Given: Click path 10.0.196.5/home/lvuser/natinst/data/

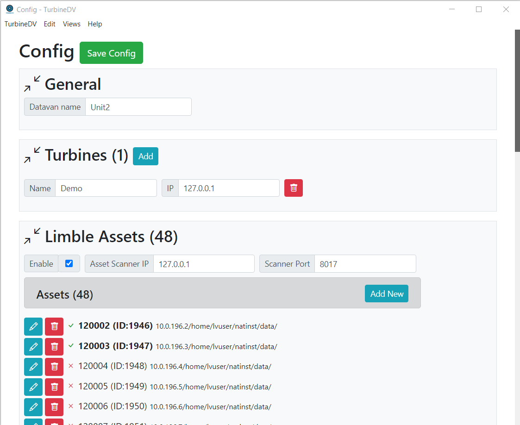Looking at the screenshot, I should [x=211, y=387].
